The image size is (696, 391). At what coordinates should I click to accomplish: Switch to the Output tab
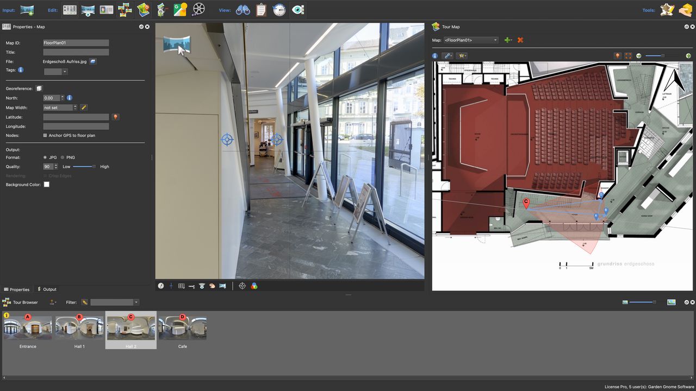tap(47, 289)
